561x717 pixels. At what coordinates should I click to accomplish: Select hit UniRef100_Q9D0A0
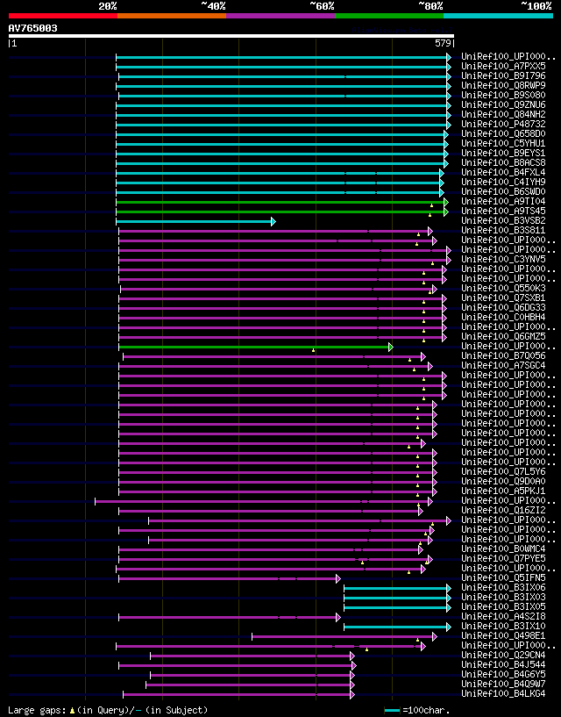[x=503, y=482]
